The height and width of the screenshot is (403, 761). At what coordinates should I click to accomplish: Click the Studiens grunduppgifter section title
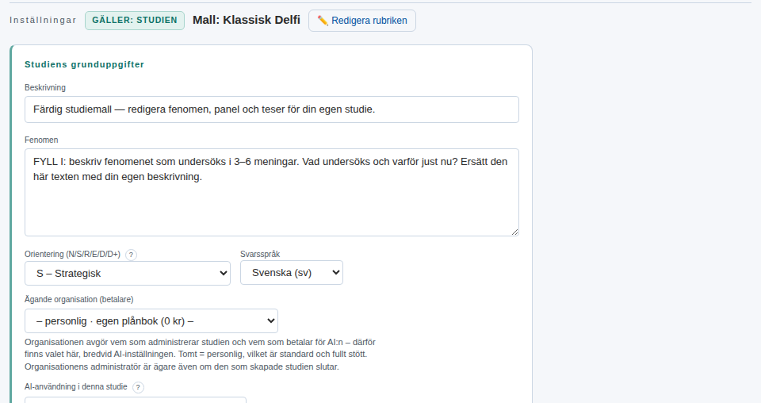85,64
